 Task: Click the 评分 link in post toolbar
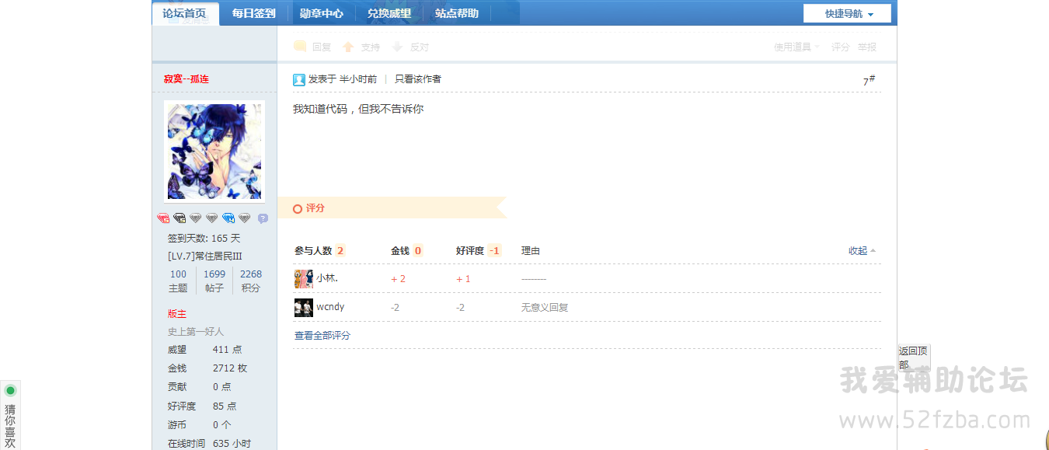[841, 47]
